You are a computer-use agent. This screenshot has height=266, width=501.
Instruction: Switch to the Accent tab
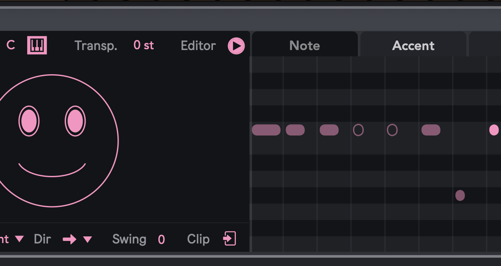[413, 45]
